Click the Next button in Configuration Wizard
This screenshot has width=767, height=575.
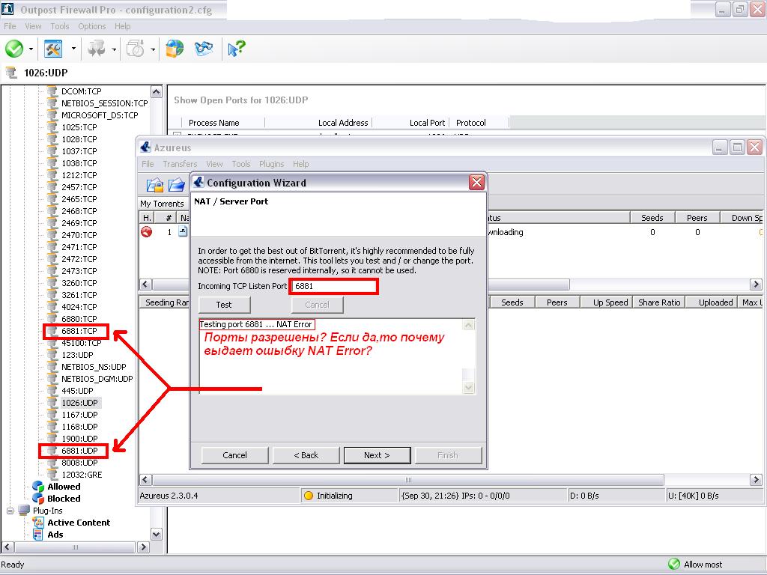(x=377, y=455)
